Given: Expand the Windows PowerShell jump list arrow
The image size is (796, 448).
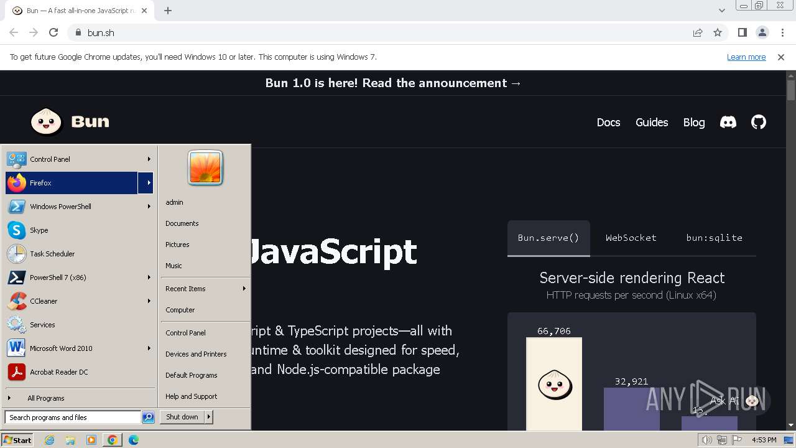Looking at the screenshot, I should pos(149,207).
